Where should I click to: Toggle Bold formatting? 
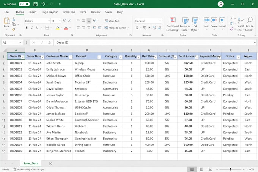(x=27, y=28)
